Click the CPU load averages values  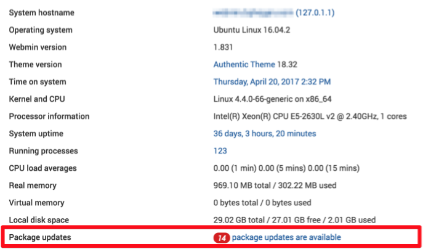(286, 168)
